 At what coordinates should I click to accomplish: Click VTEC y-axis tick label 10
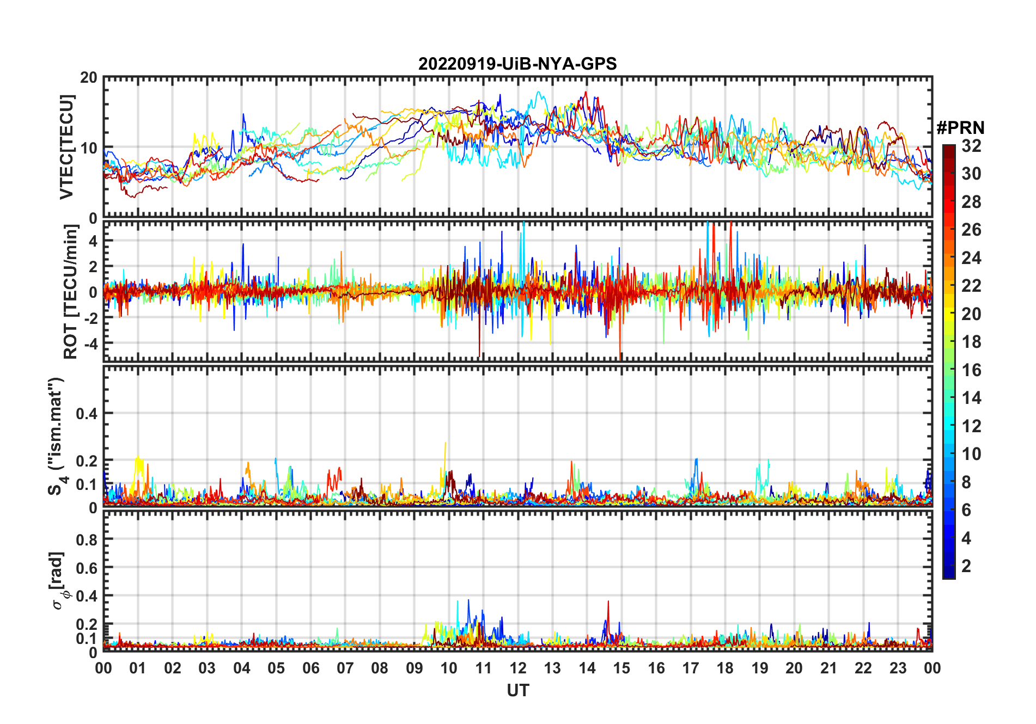(89, 148)
